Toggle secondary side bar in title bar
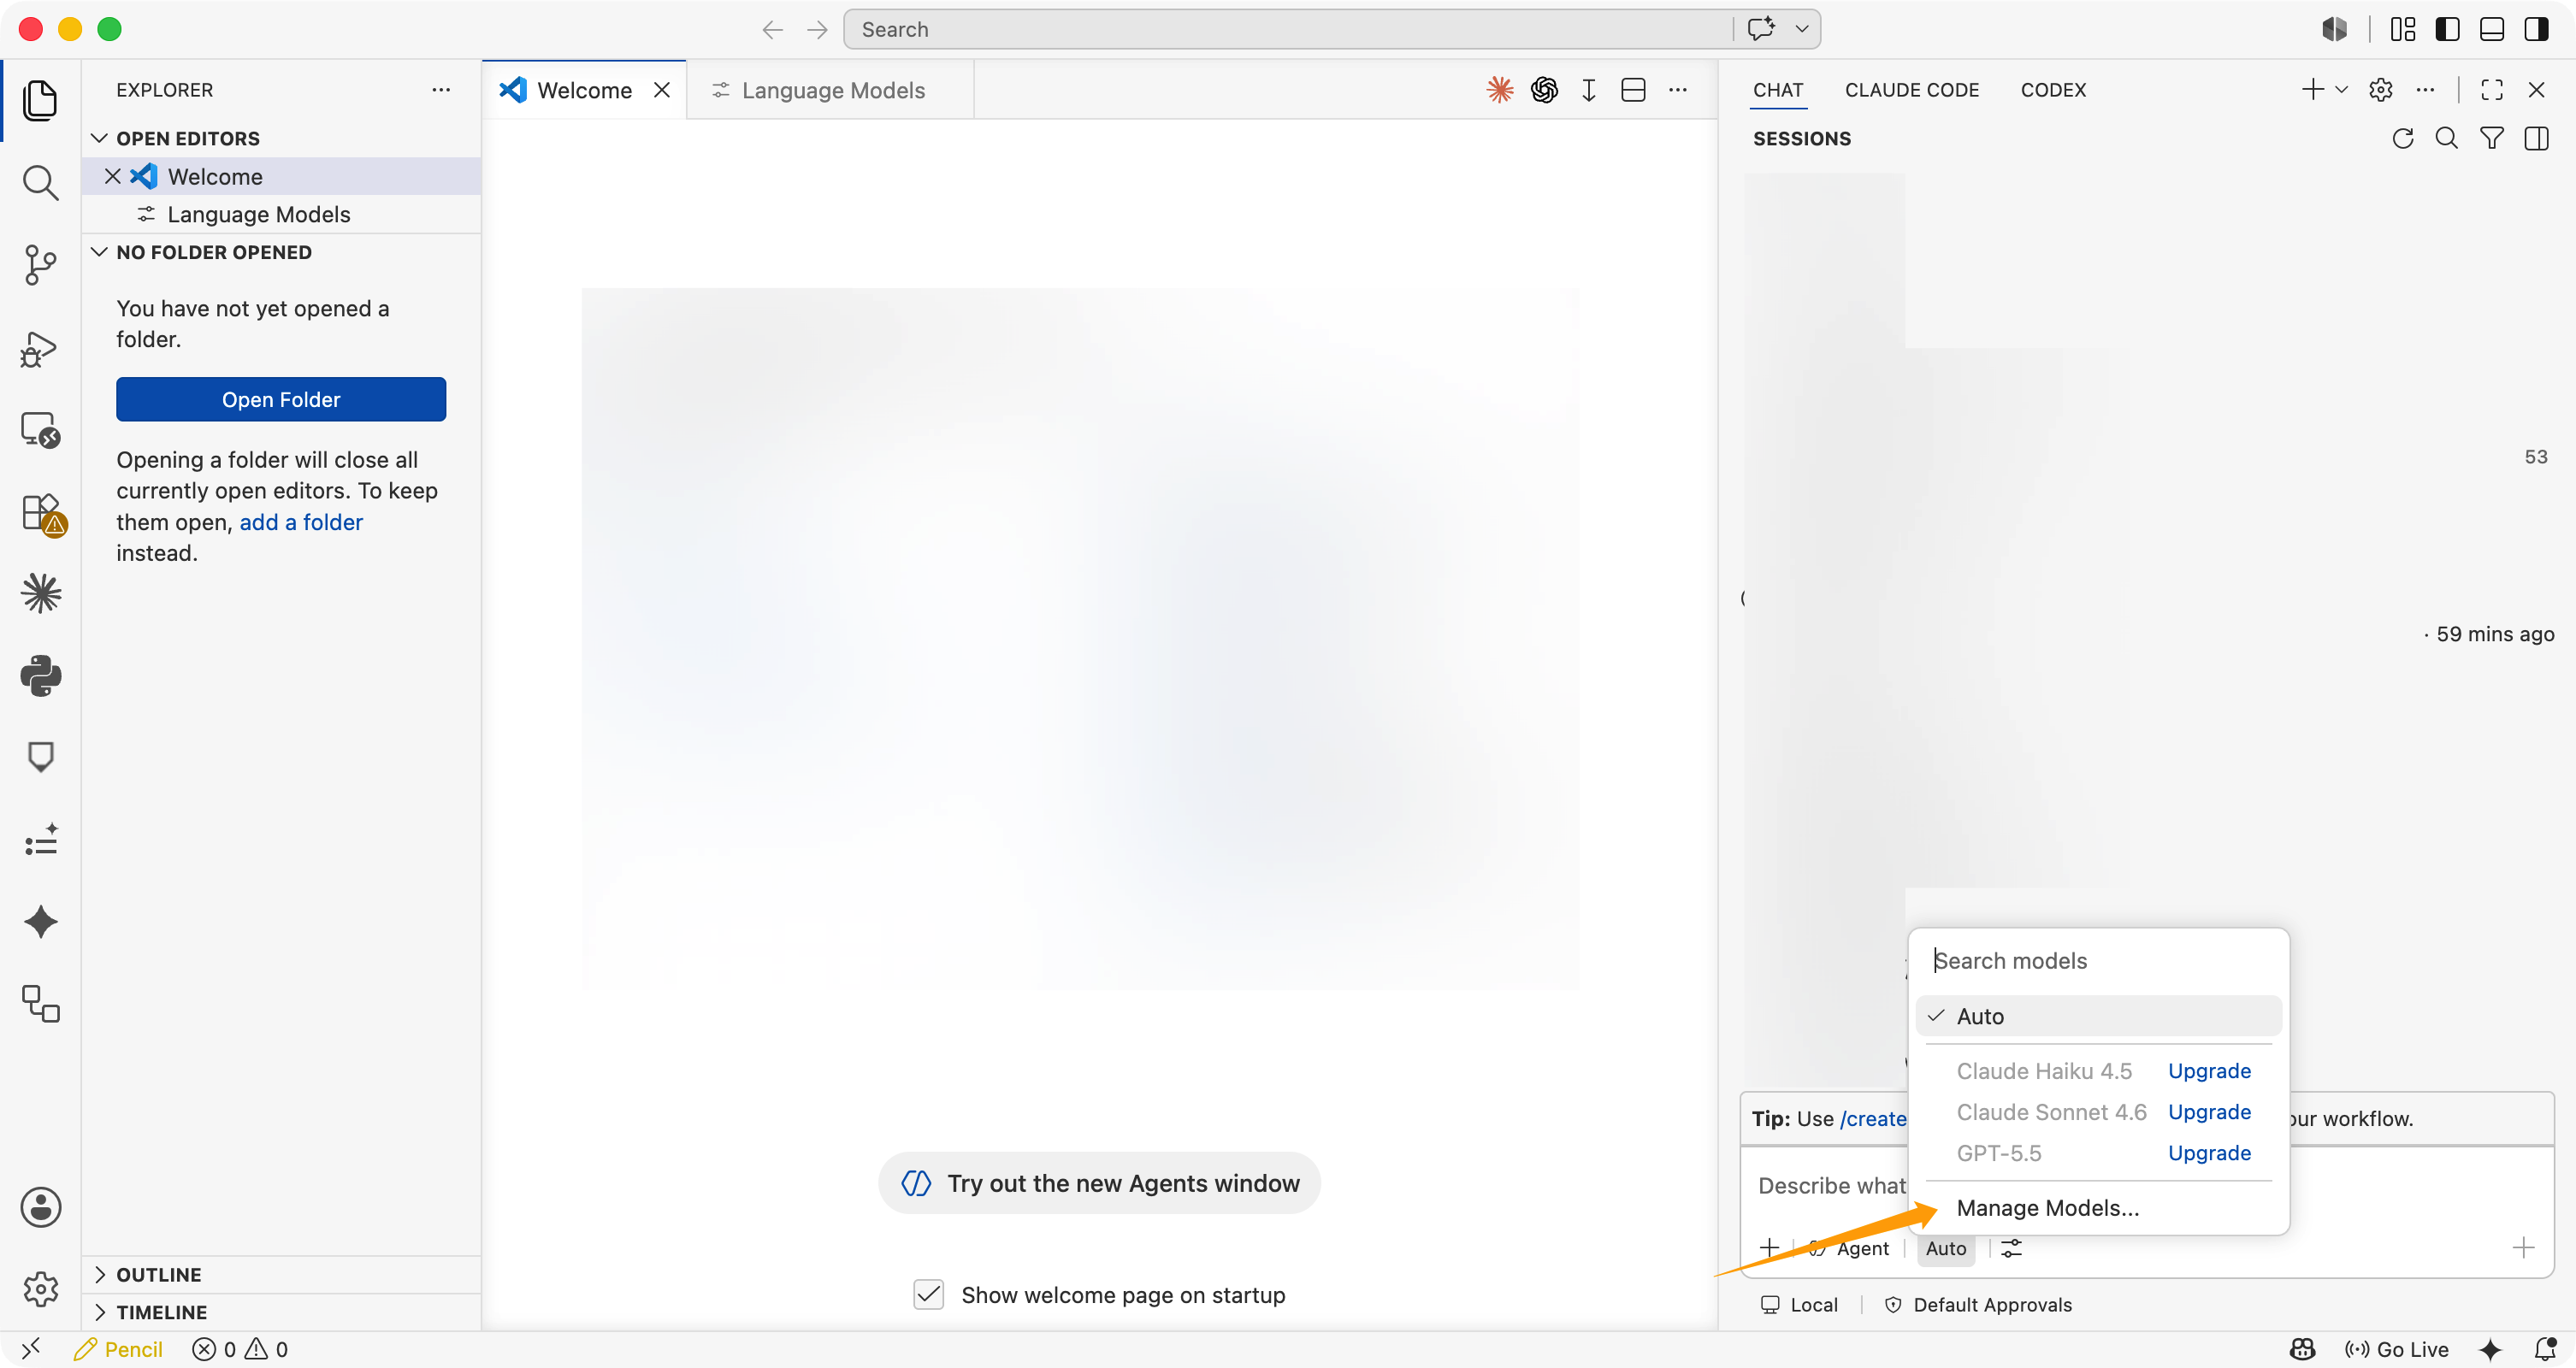The width and height of the screenshot is (2576, 1368). [2536, 29]
